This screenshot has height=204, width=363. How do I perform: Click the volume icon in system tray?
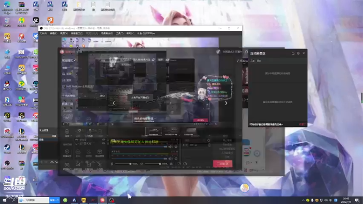click(326, 200)
